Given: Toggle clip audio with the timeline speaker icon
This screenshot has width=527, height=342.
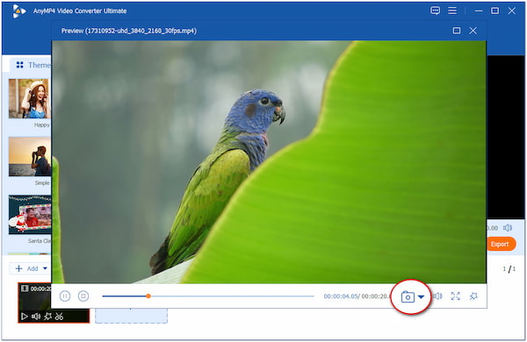Looking at the screenshot, I should click(36, 317).
